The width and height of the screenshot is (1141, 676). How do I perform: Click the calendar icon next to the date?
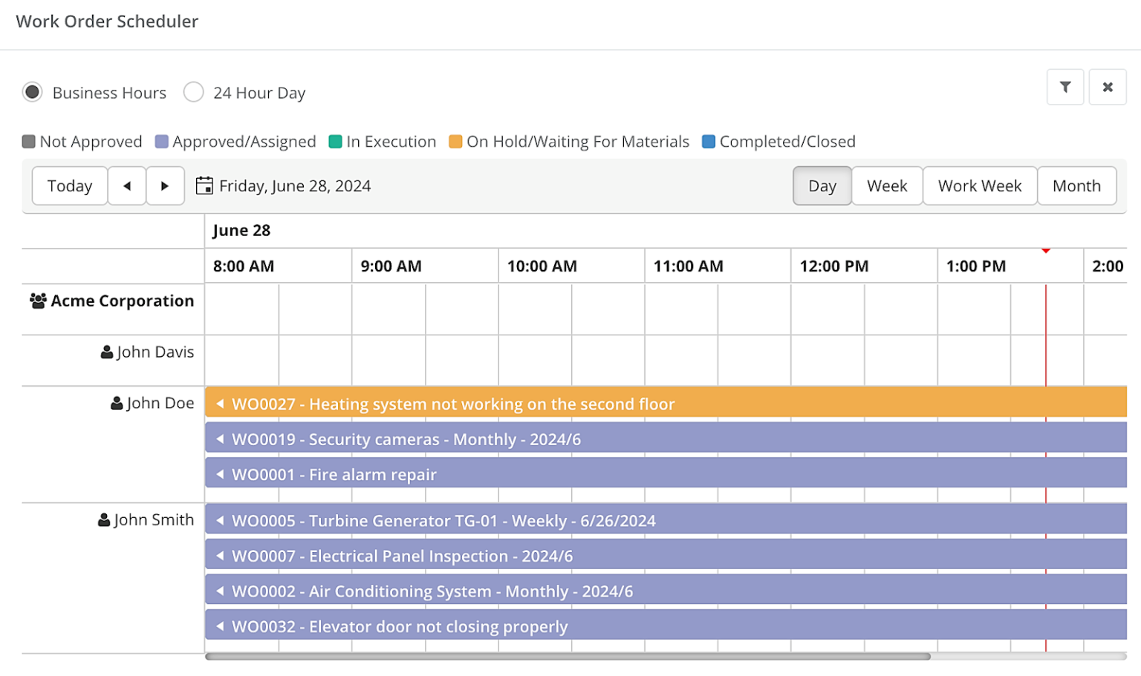click(x=204, y=186)
